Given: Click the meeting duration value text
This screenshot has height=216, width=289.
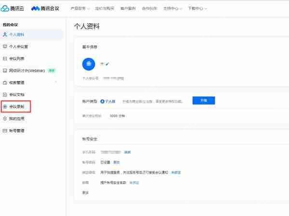Looking at the screenshot, I should click(x=117, y=116).
